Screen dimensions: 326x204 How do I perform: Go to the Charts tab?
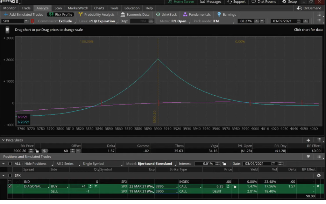click(x=99, y=8)
